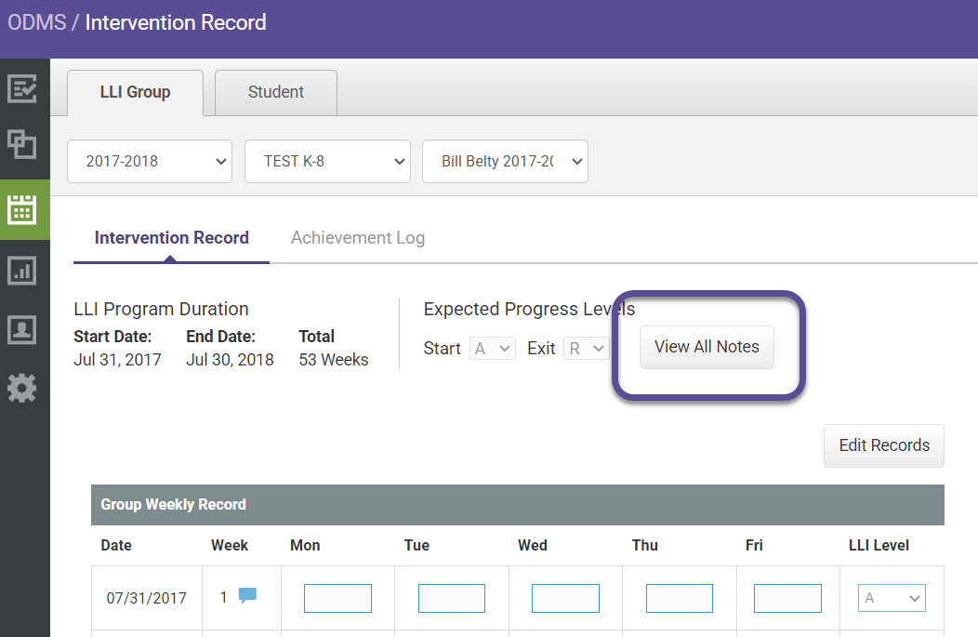
Task: Change the week 1 LLI Level selector
Action: point(891,597)
